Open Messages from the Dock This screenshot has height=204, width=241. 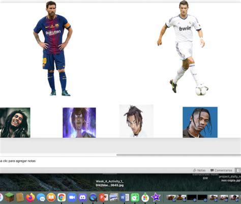pyautogui.click(x=41, y=197)
